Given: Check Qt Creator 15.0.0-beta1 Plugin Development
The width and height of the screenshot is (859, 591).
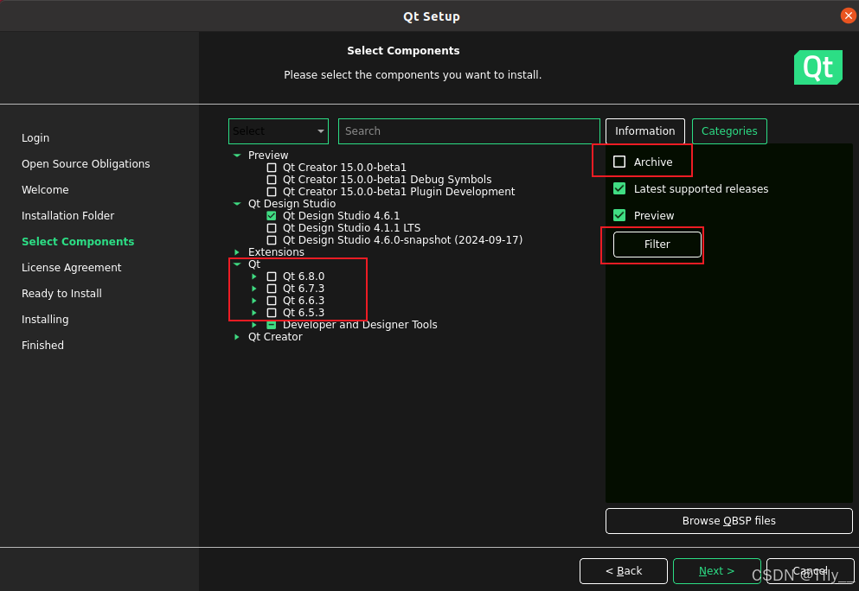Looking at the screenshot, I should click(x=271, y=192).
